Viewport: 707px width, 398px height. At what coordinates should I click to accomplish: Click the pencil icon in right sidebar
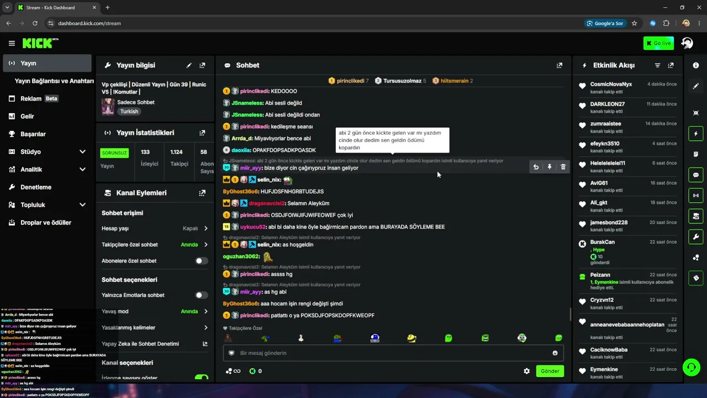pos(696,86)
